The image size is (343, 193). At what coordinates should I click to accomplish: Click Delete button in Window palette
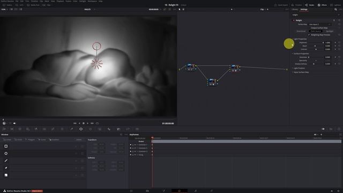[79, 139]
